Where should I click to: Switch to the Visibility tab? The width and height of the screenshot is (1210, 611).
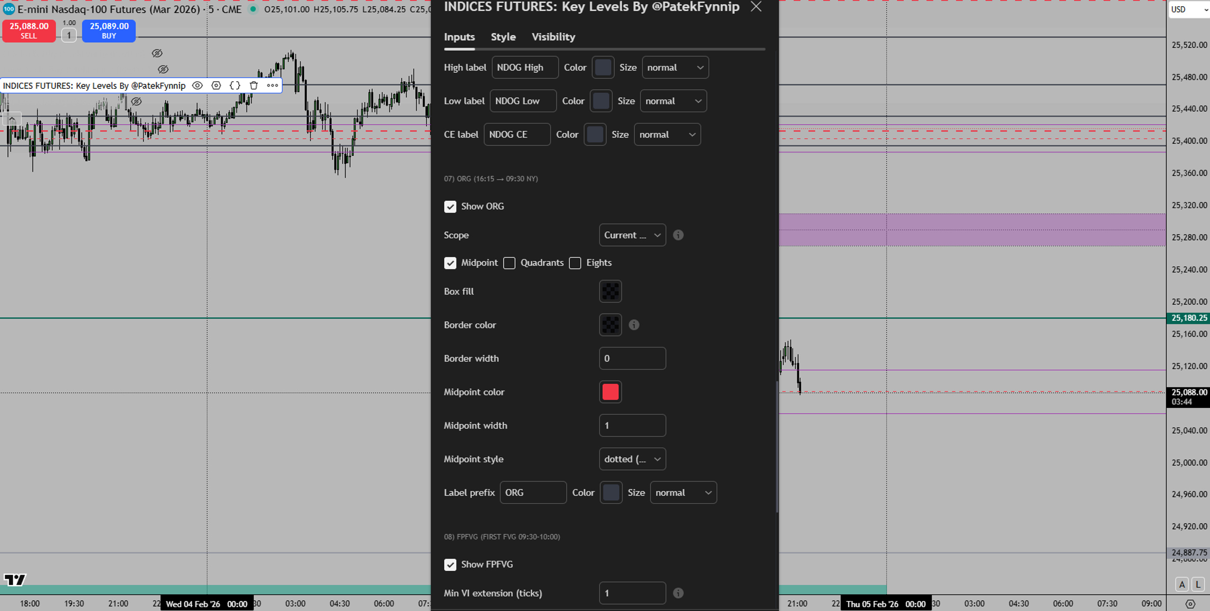click(553, 37)
